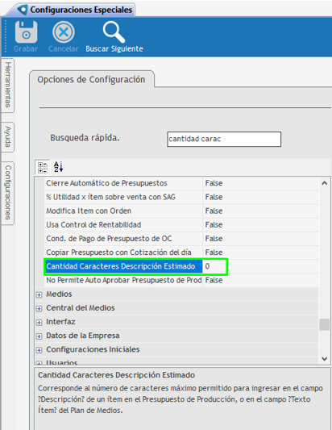
Task: Expand the Interfaz category
Action: 39,322
